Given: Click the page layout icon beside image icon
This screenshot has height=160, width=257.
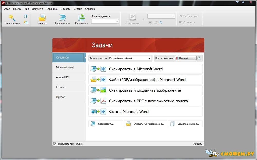Looking at the screenshot, I should (155, 22).
